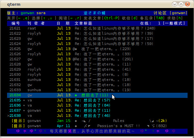Open article 21638 with count (46)
This screenshot has width=194, height=138.
click(97, 116)
